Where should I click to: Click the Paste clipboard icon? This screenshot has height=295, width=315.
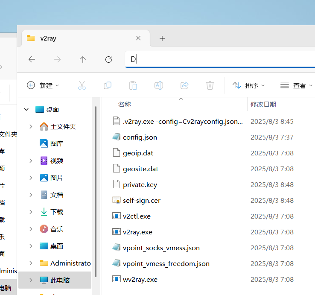133,85
